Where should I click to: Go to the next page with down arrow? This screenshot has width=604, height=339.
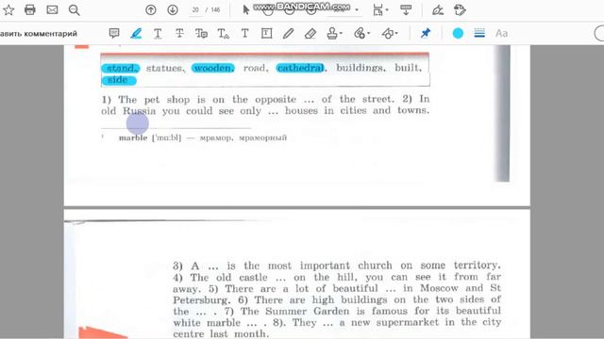173,10
